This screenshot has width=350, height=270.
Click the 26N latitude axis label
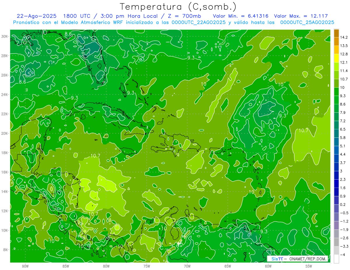coord(5,75)
